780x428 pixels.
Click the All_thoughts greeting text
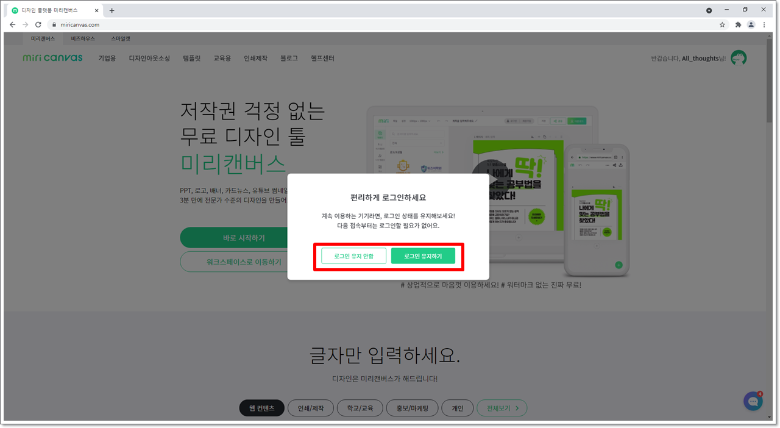pyautogui.click(x=690, y=59)
